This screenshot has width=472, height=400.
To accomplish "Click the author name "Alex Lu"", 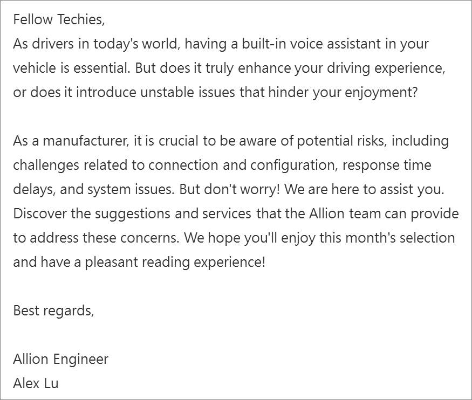I will tap(36, 383).
